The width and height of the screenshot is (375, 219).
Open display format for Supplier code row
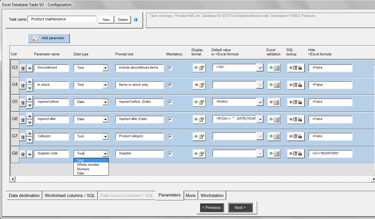(x=199, y=154)
